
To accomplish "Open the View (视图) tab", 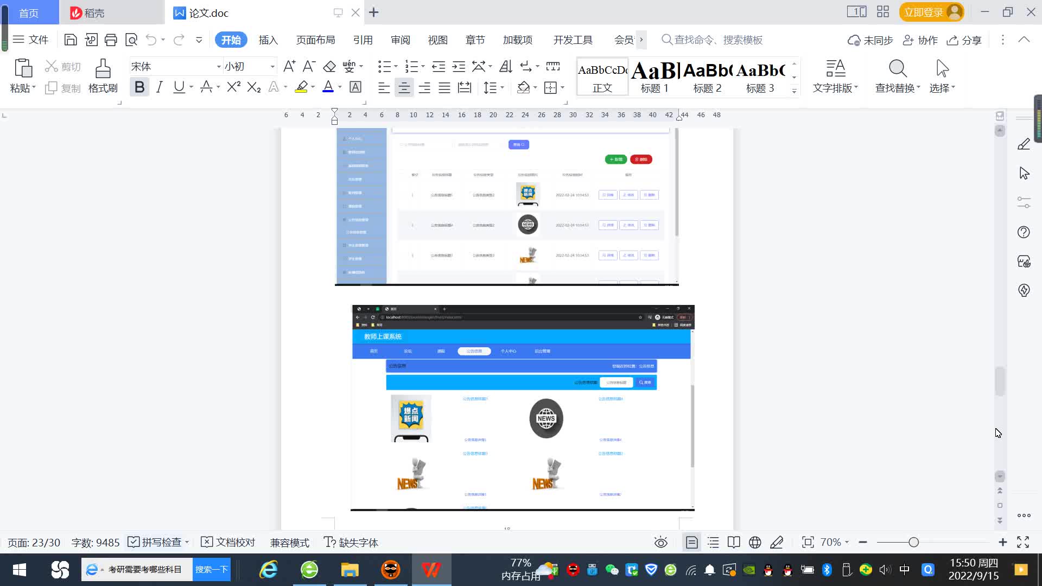I will (x=437, y=40).
